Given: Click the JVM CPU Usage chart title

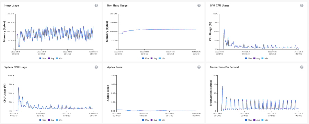Looking at the screenshot, I should (x=219, y=5).
